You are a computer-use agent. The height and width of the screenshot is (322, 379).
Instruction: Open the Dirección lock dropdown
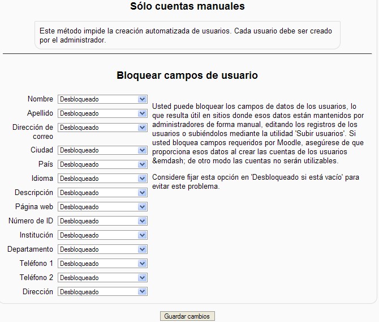tap(102, 292)
